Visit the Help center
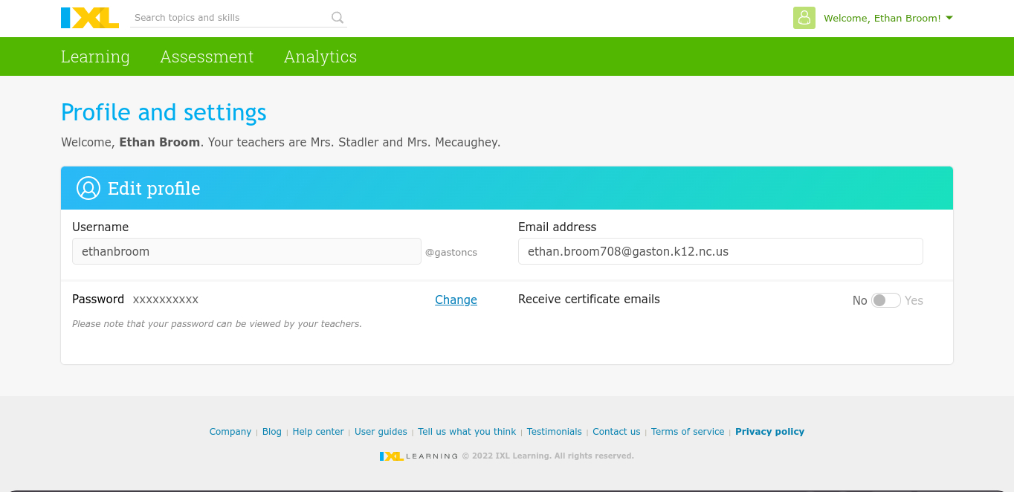The height and width of the screenshot is (492, 1014). pos(318,431)
